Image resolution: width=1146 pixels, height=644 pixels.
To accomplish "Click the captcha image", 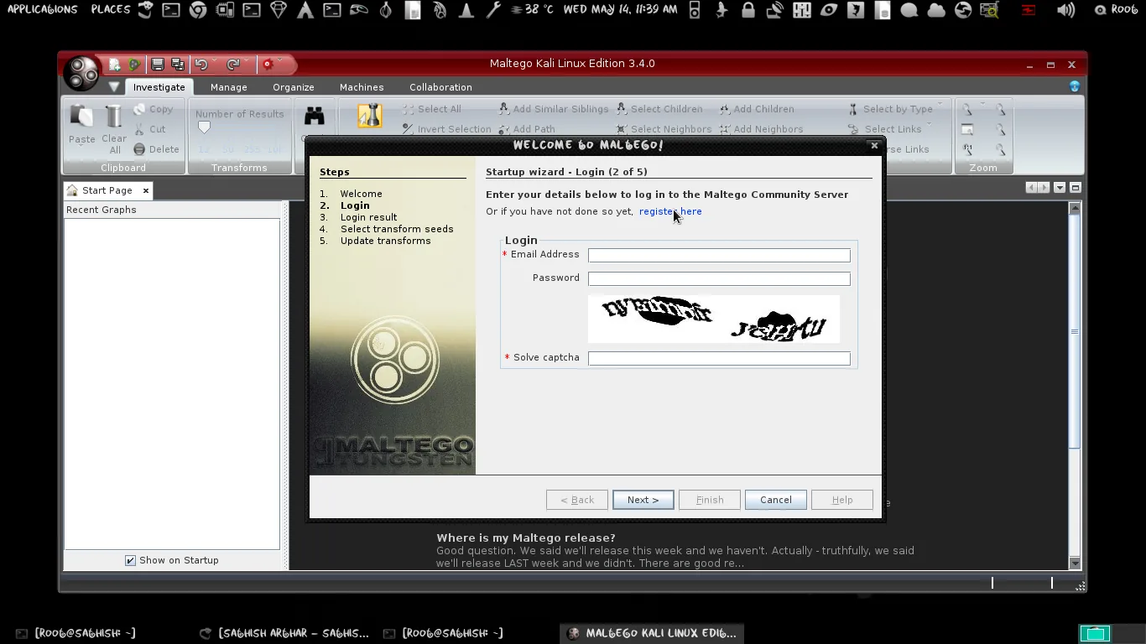I will [x=713, y=319].
